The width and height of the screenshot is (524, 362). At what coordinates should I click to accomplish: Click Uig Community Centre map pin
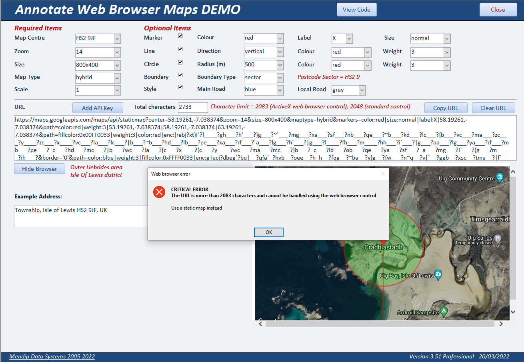[499, 177]
